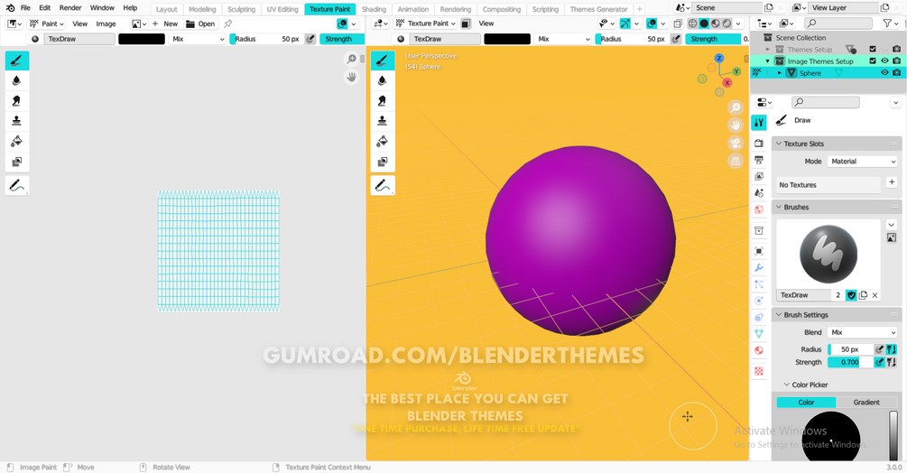This screenshot has height=473, width=907.
Task: Open the World properties tab
Action: tap(759, 209)
